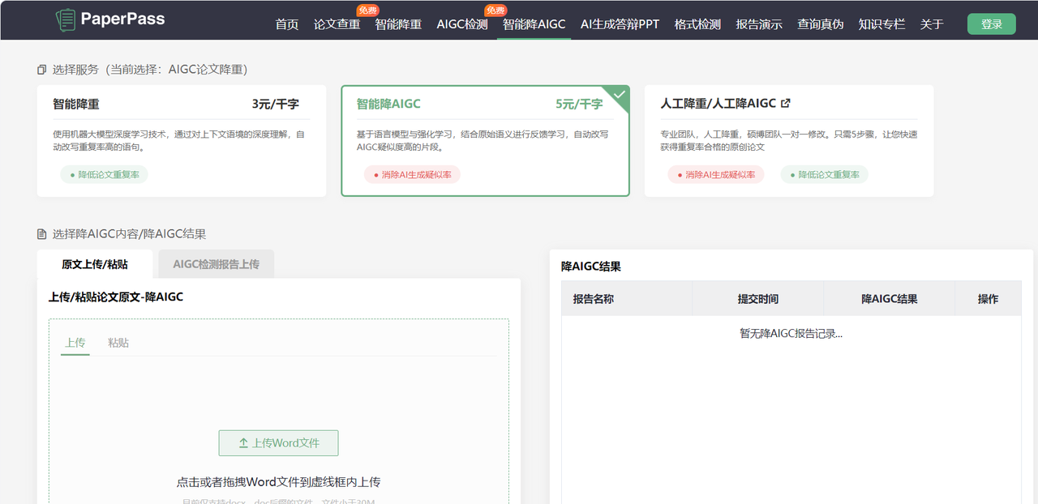1038x504 pixels.
Task: Click the 操作 column header
Action: [988, 299]
